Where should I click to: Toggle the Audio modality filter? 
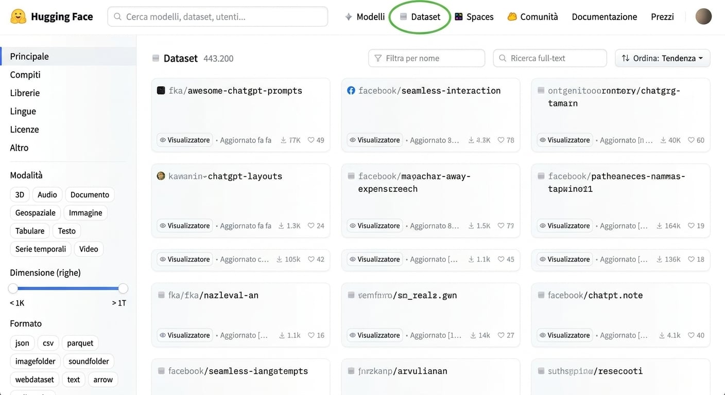pos(47,194)
